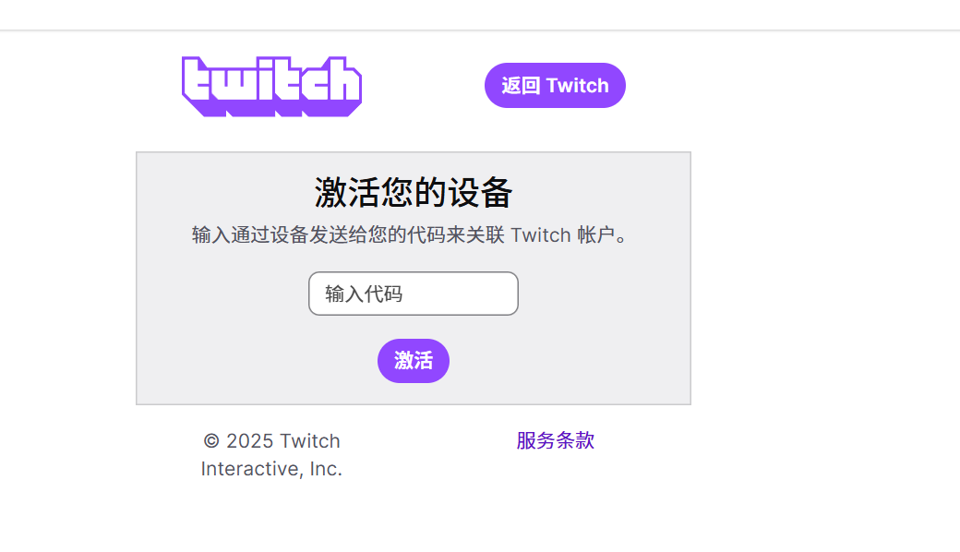Click the 返回 characters in the header button
The width and height of the screenshot is (960, 552).
coord(521,86)
